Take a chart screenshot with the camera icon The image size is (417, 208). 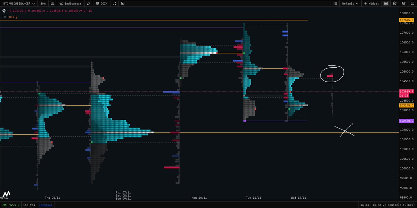tap(386, 3)
